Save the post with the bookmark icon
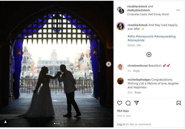The height and width of the screenshot is (129, 185). point(179,103)
